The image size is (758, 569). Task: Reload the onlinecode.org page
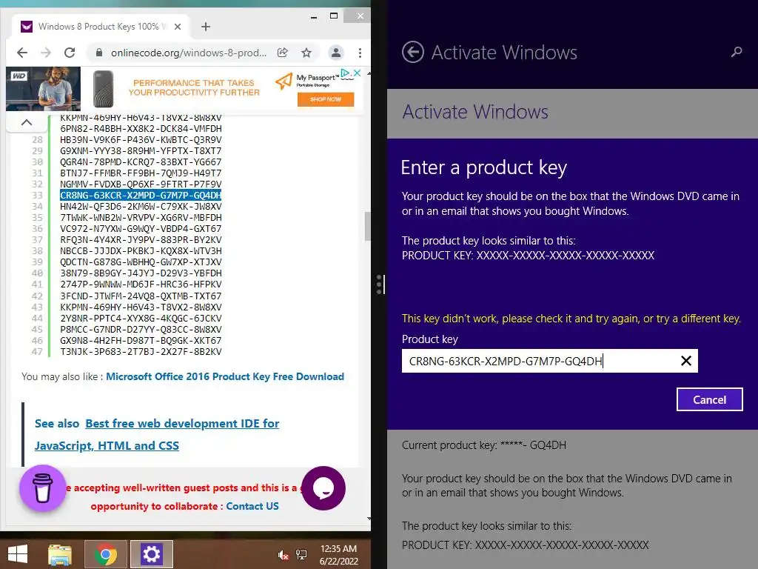click(70, 53)
